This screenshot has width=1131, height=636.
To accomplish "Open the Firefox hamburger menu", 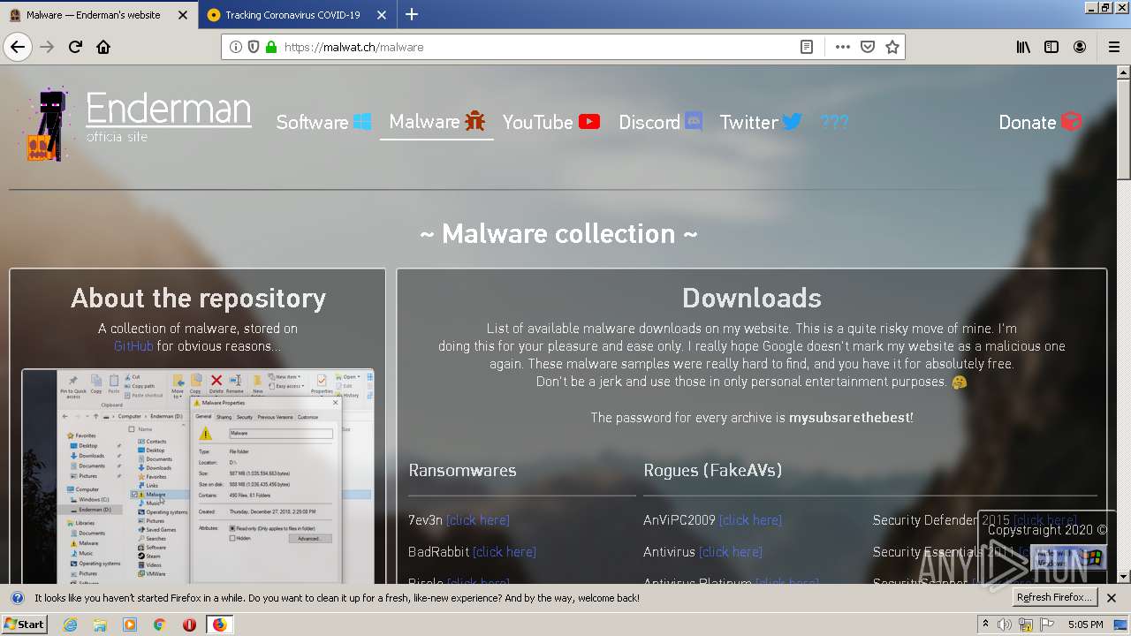I will pos(1113,47).
